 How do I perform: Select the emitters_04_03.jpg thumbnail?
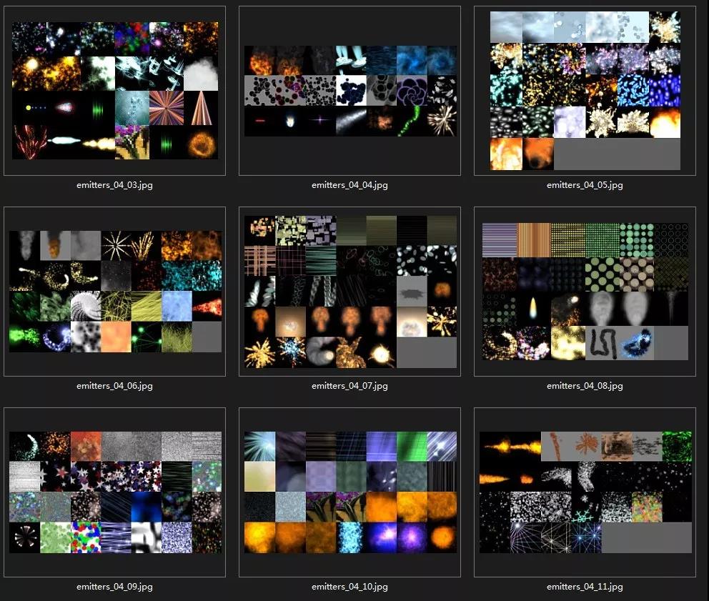point(115,91)
